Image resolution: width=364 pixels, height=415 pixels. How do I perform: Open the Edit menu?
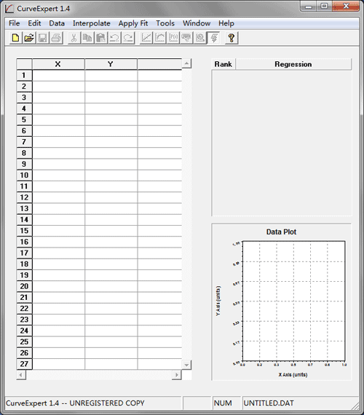click(34, 23)
